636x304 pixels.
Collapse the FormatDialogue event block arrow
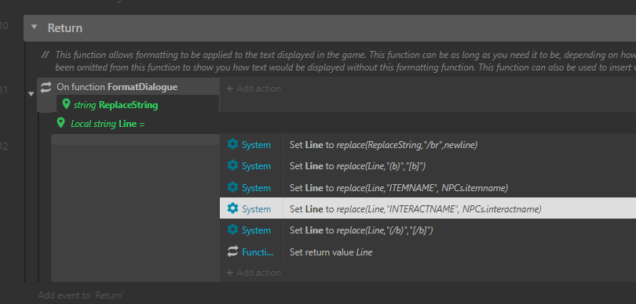pos(31,94)
